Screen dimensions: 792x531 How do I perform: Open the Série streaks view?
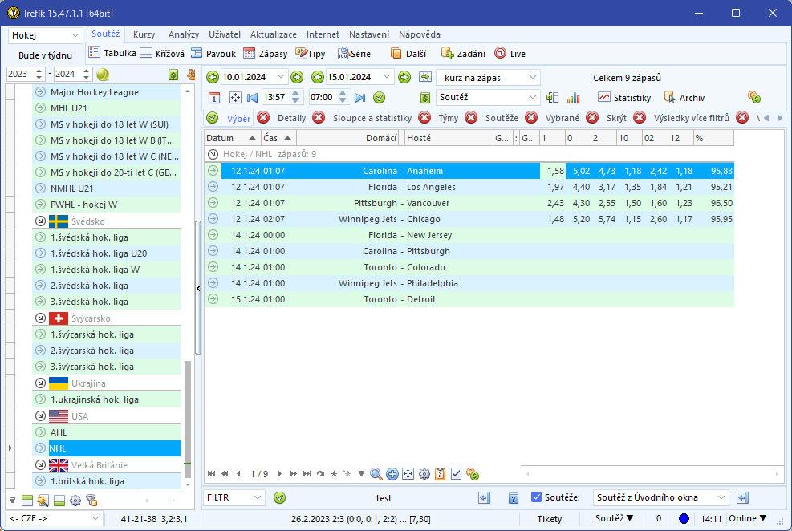click(354, 53)
